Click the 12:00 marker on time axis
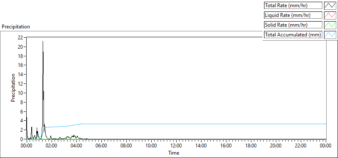This screenshot has height=158, width=338. click(176, 146)
